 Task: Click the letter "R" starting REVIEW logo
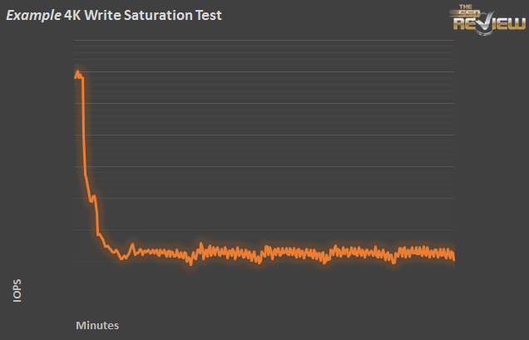459,24
